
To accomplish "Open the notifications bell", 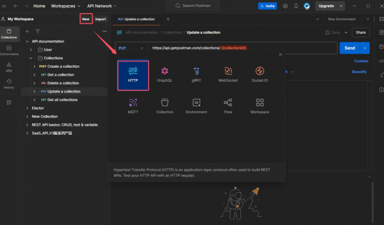I will [x=296, y=6].
